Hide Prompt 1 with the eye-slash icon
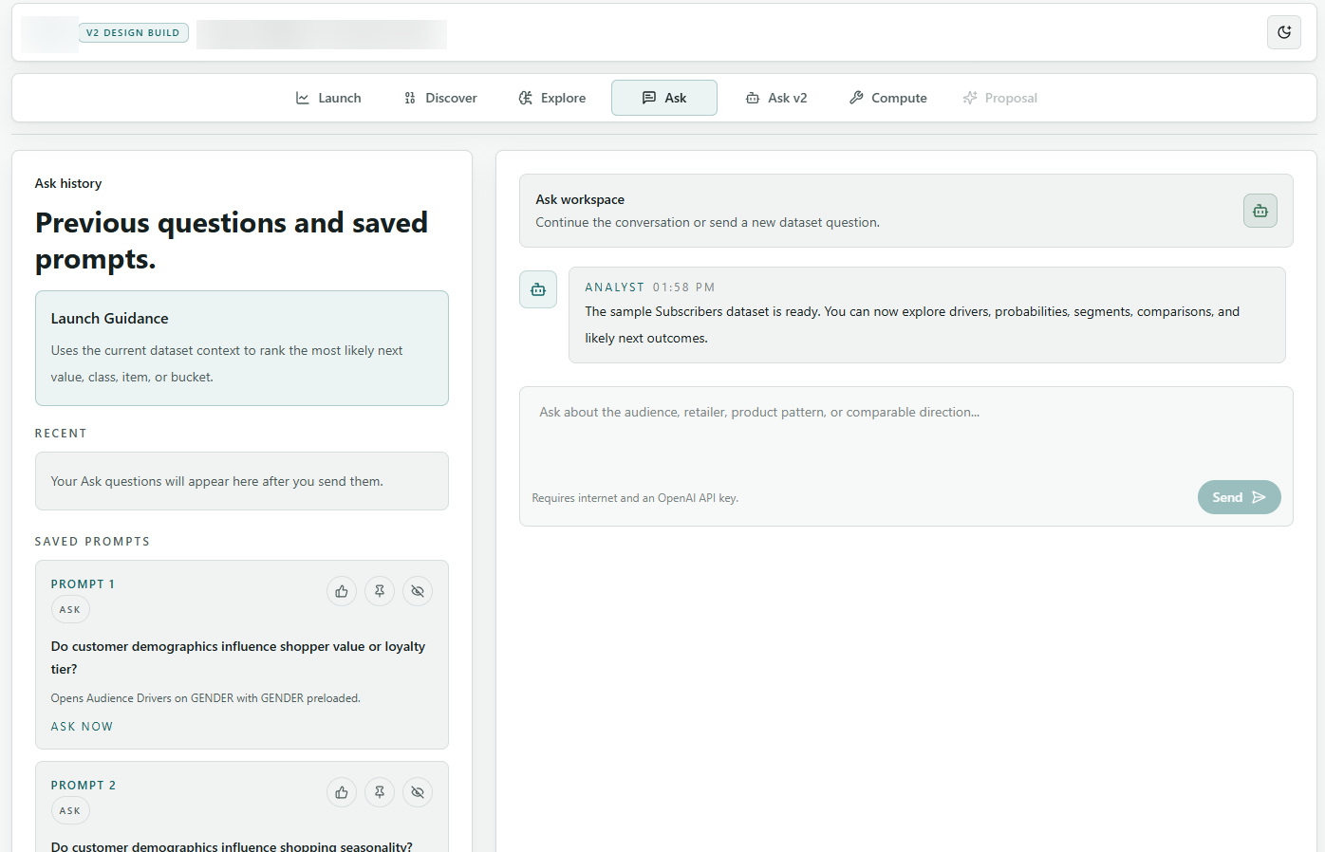The width and height of the screenshot is (1325, 852). (418, 591)
